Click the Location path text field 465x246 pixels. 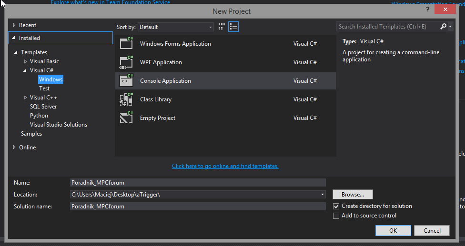pyautogui.click(x=194, y=195)
